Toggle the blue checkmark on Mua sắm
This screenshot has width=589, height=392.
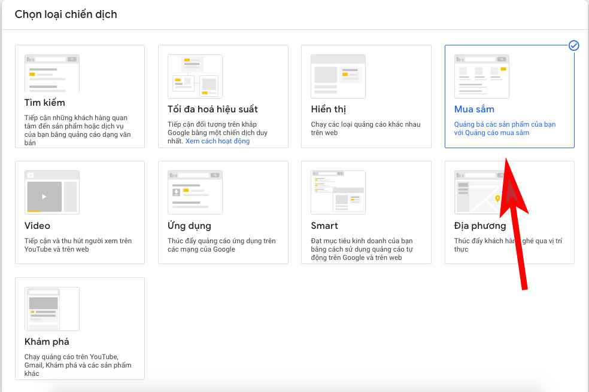[x=573, y=46]
